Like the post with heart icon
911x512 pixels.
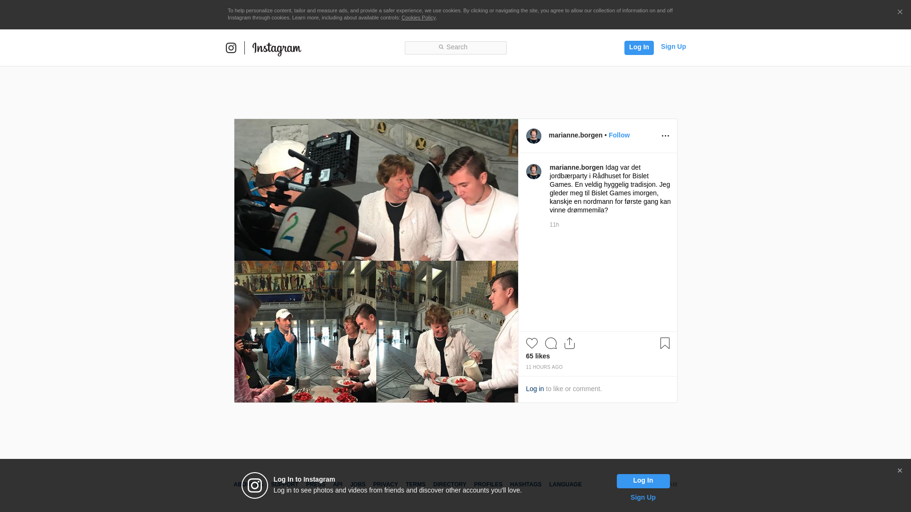tap(532, 343)
